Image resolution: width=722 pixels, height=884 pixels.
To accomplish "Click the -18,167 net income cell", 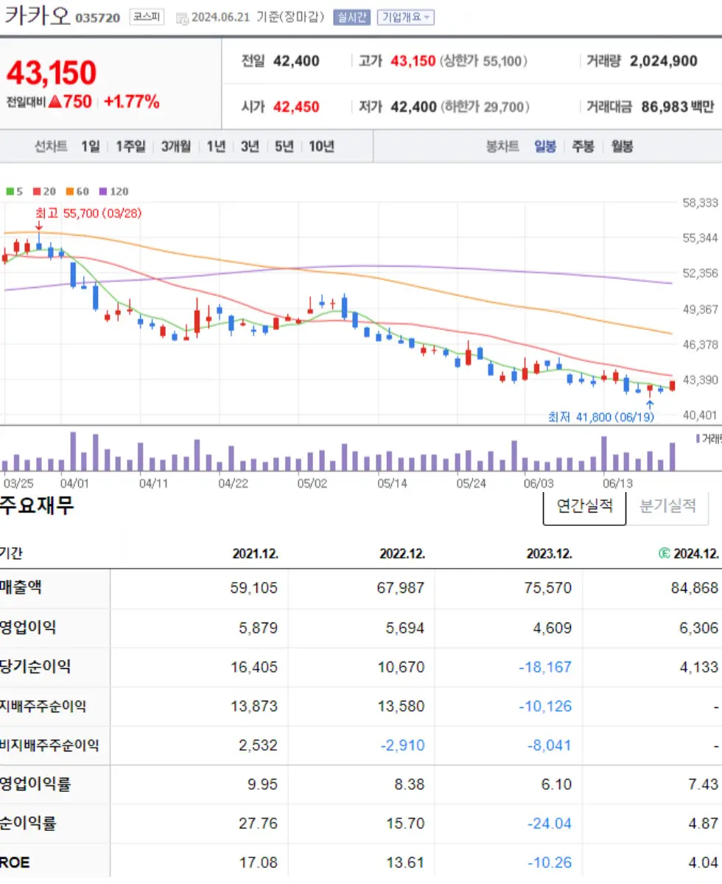I will coord(544,667).
